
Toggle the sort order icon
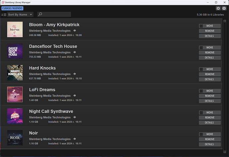click(4, 15)
